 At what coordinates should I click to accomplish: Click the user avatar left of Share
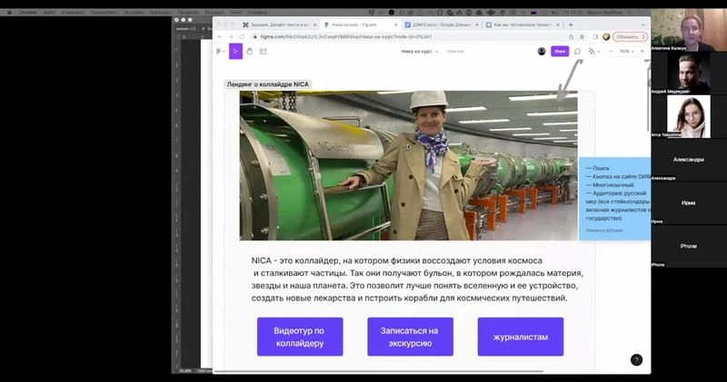tap(542, 52)
